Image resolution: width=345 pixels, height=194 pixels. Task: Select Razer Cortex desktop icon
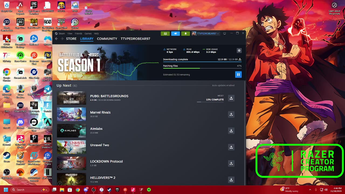20,57
